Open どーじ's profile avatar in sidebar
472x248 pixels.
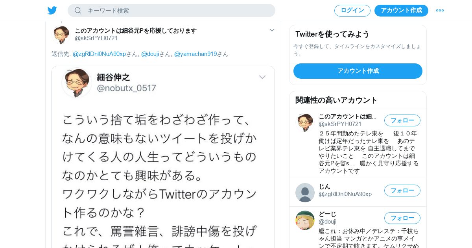[305, 220]
